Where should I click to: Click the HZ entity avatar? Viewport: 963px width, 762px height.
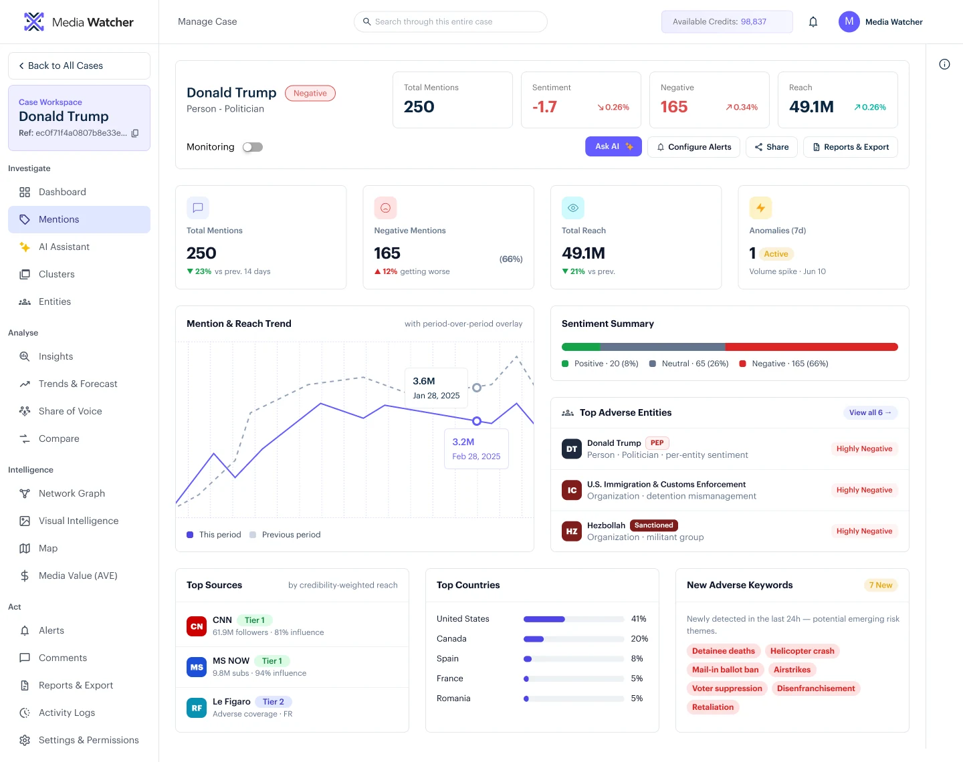pos(572,531)
